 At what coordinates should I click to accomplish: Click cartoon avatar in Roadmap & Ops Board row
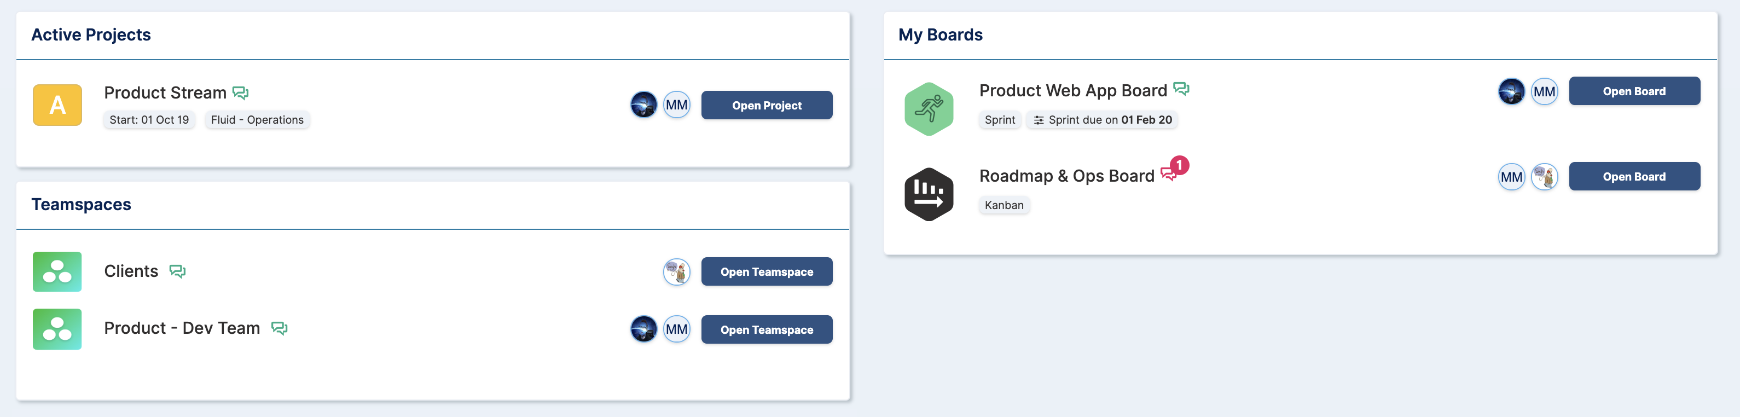click(1544, 177)
